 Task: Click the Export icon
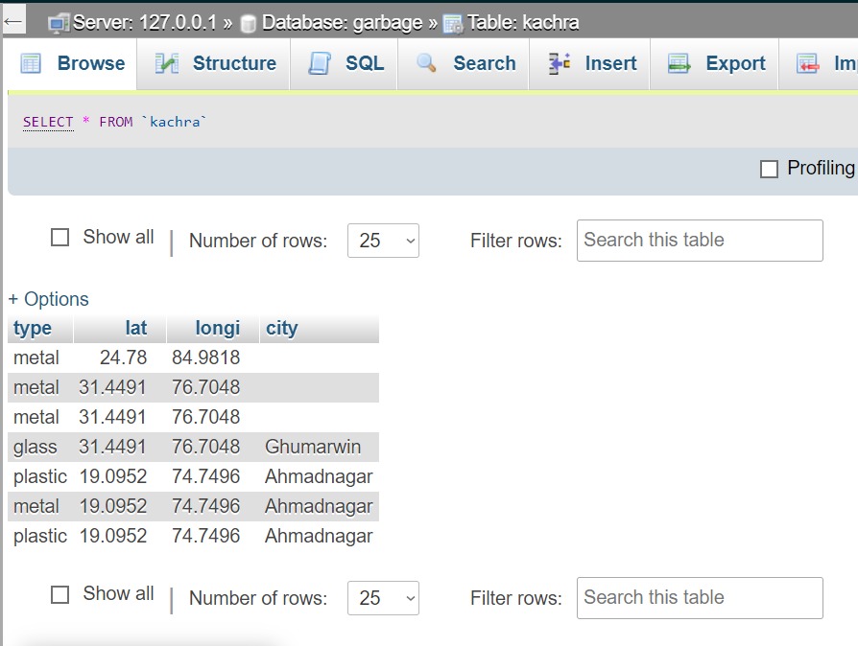point(679,63)
